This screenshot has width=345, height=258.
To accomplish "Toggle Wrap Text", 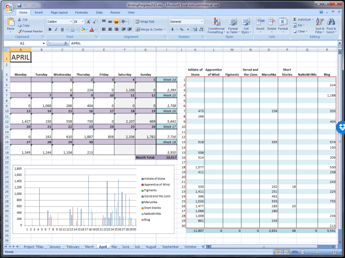I will (144, 22).
